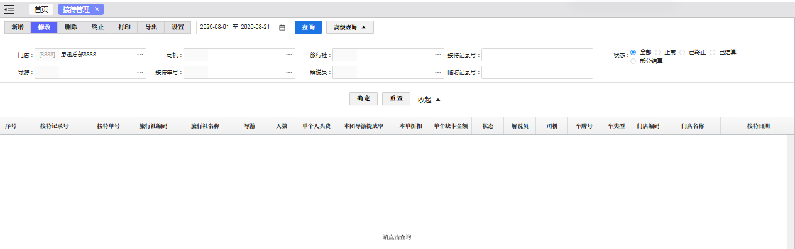
Task: Click the 请点击查询 placeholder text
Action: (x=397, y=237)
